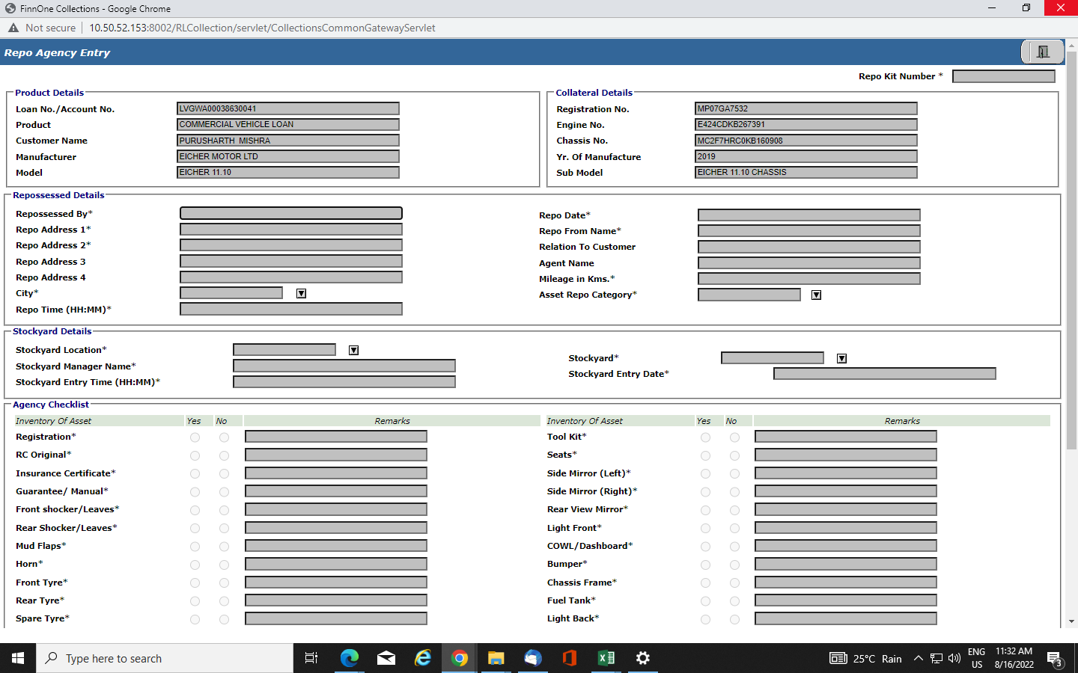Click the Repo Kit Number field
This screenshot has width=1078, height=673.
tap(1003, 76)
